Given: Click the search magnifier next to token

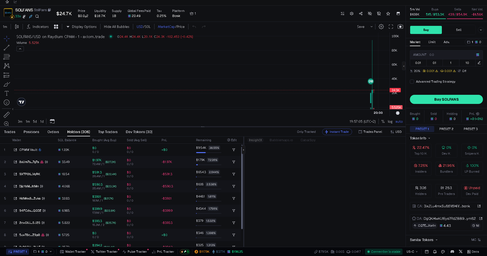Looking at the screenshot, I should point(37,16).
